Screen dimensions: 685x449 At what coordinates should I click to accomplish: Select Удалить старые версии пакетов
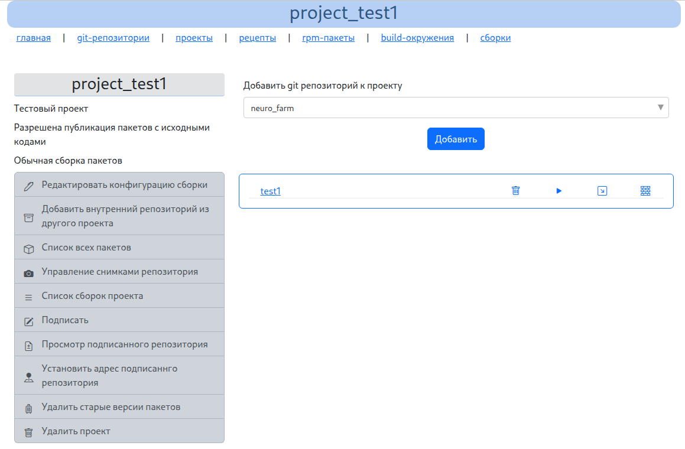point(111,406)
